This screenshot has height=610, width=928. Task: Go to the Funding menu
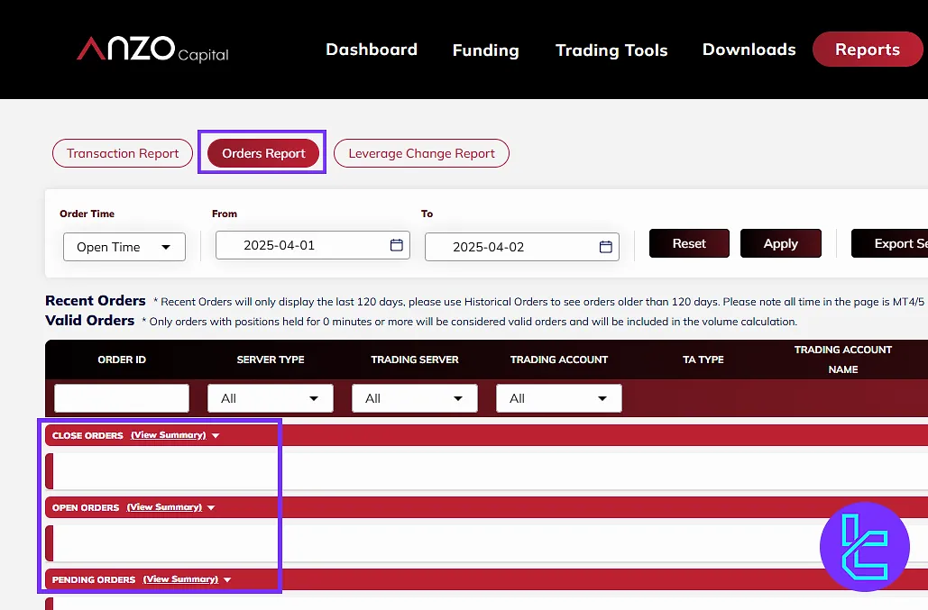click(x=485, y=50)
